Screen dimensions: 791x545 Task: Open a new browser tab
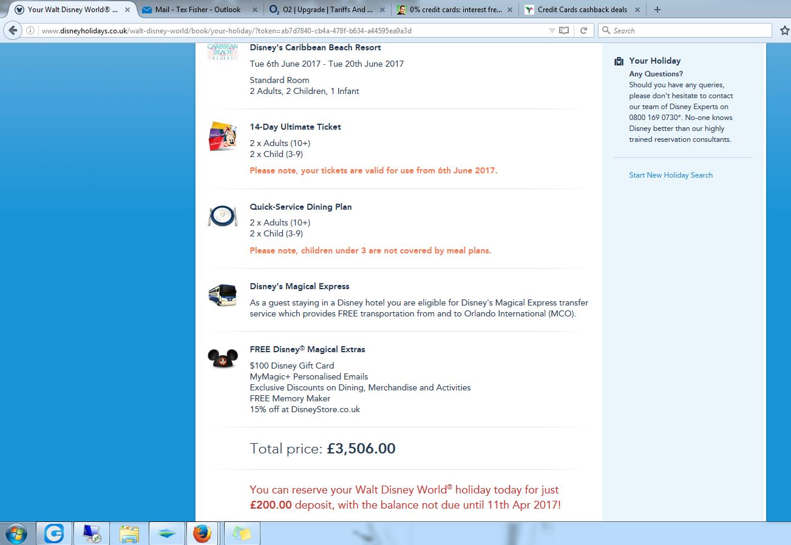pos(657,10)
